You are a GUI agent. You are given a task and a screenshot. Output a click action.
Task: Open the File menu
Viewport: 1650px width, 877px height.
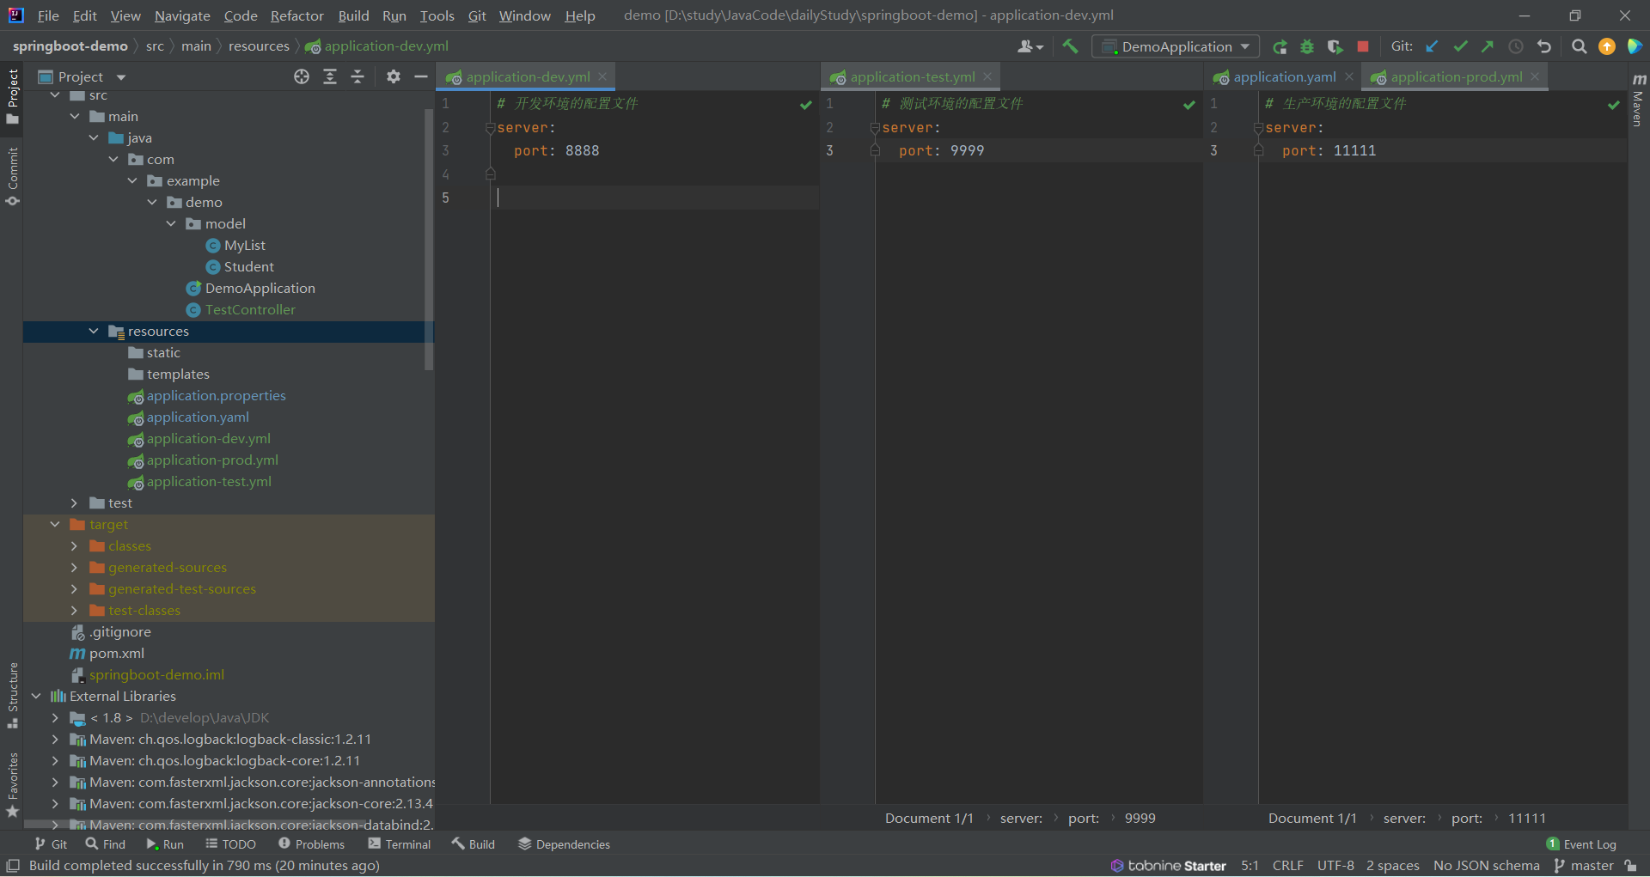[x=48, y=15]
